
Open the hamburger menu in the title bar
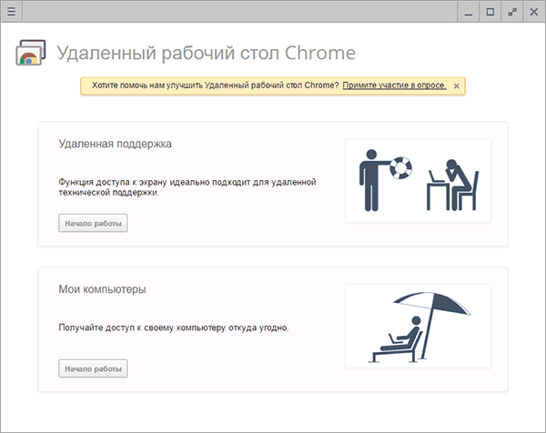tap(11, 11)
